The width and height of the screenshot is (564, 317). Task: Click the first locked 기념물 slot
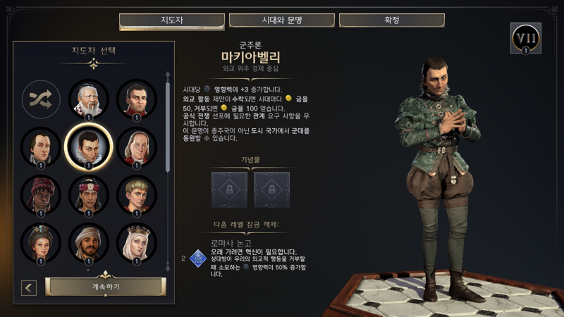click(x=230, y=189)
